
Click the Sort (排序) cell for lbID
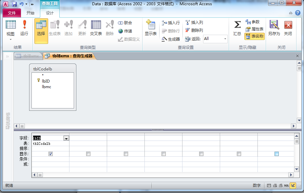point(50,148)
